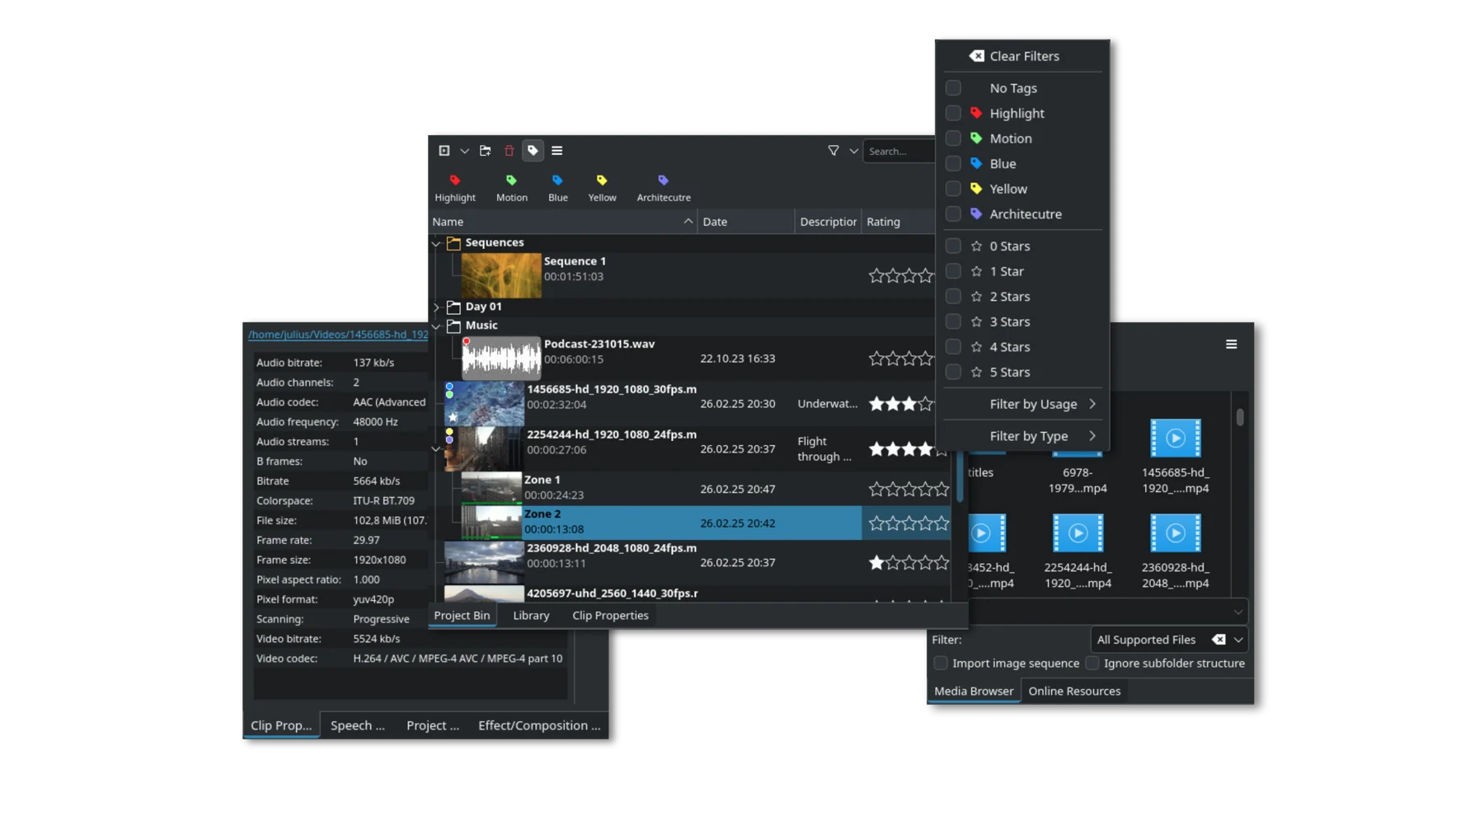Check the No Tags filter checkbox
The height and width of the screenshot is (835, 1484).
point(953,88)
